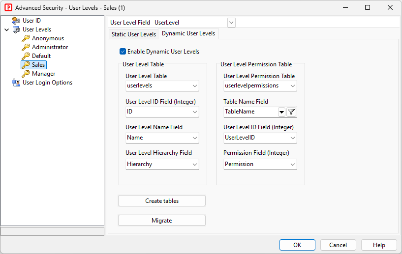This screenshot has height=254, width=402.
Task: Click the User Login Options icon
Action: 16,83
